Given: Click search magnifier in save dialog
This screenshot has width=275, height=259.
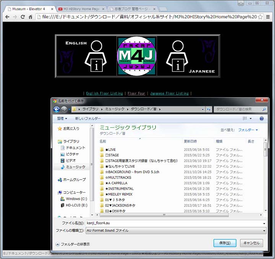Looking at the screenshot, I should coord(264,109).
